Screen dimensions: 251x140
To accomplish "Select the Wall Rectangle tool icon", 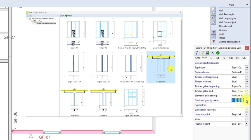I will click(x=213, y=14).
